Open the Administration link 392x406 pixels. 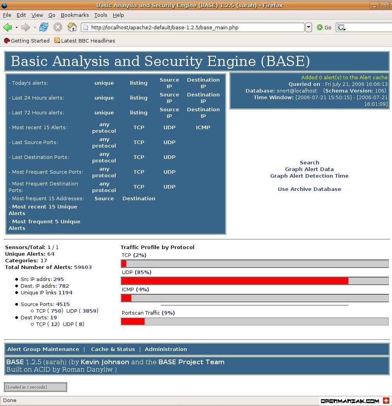coord(166,349)
